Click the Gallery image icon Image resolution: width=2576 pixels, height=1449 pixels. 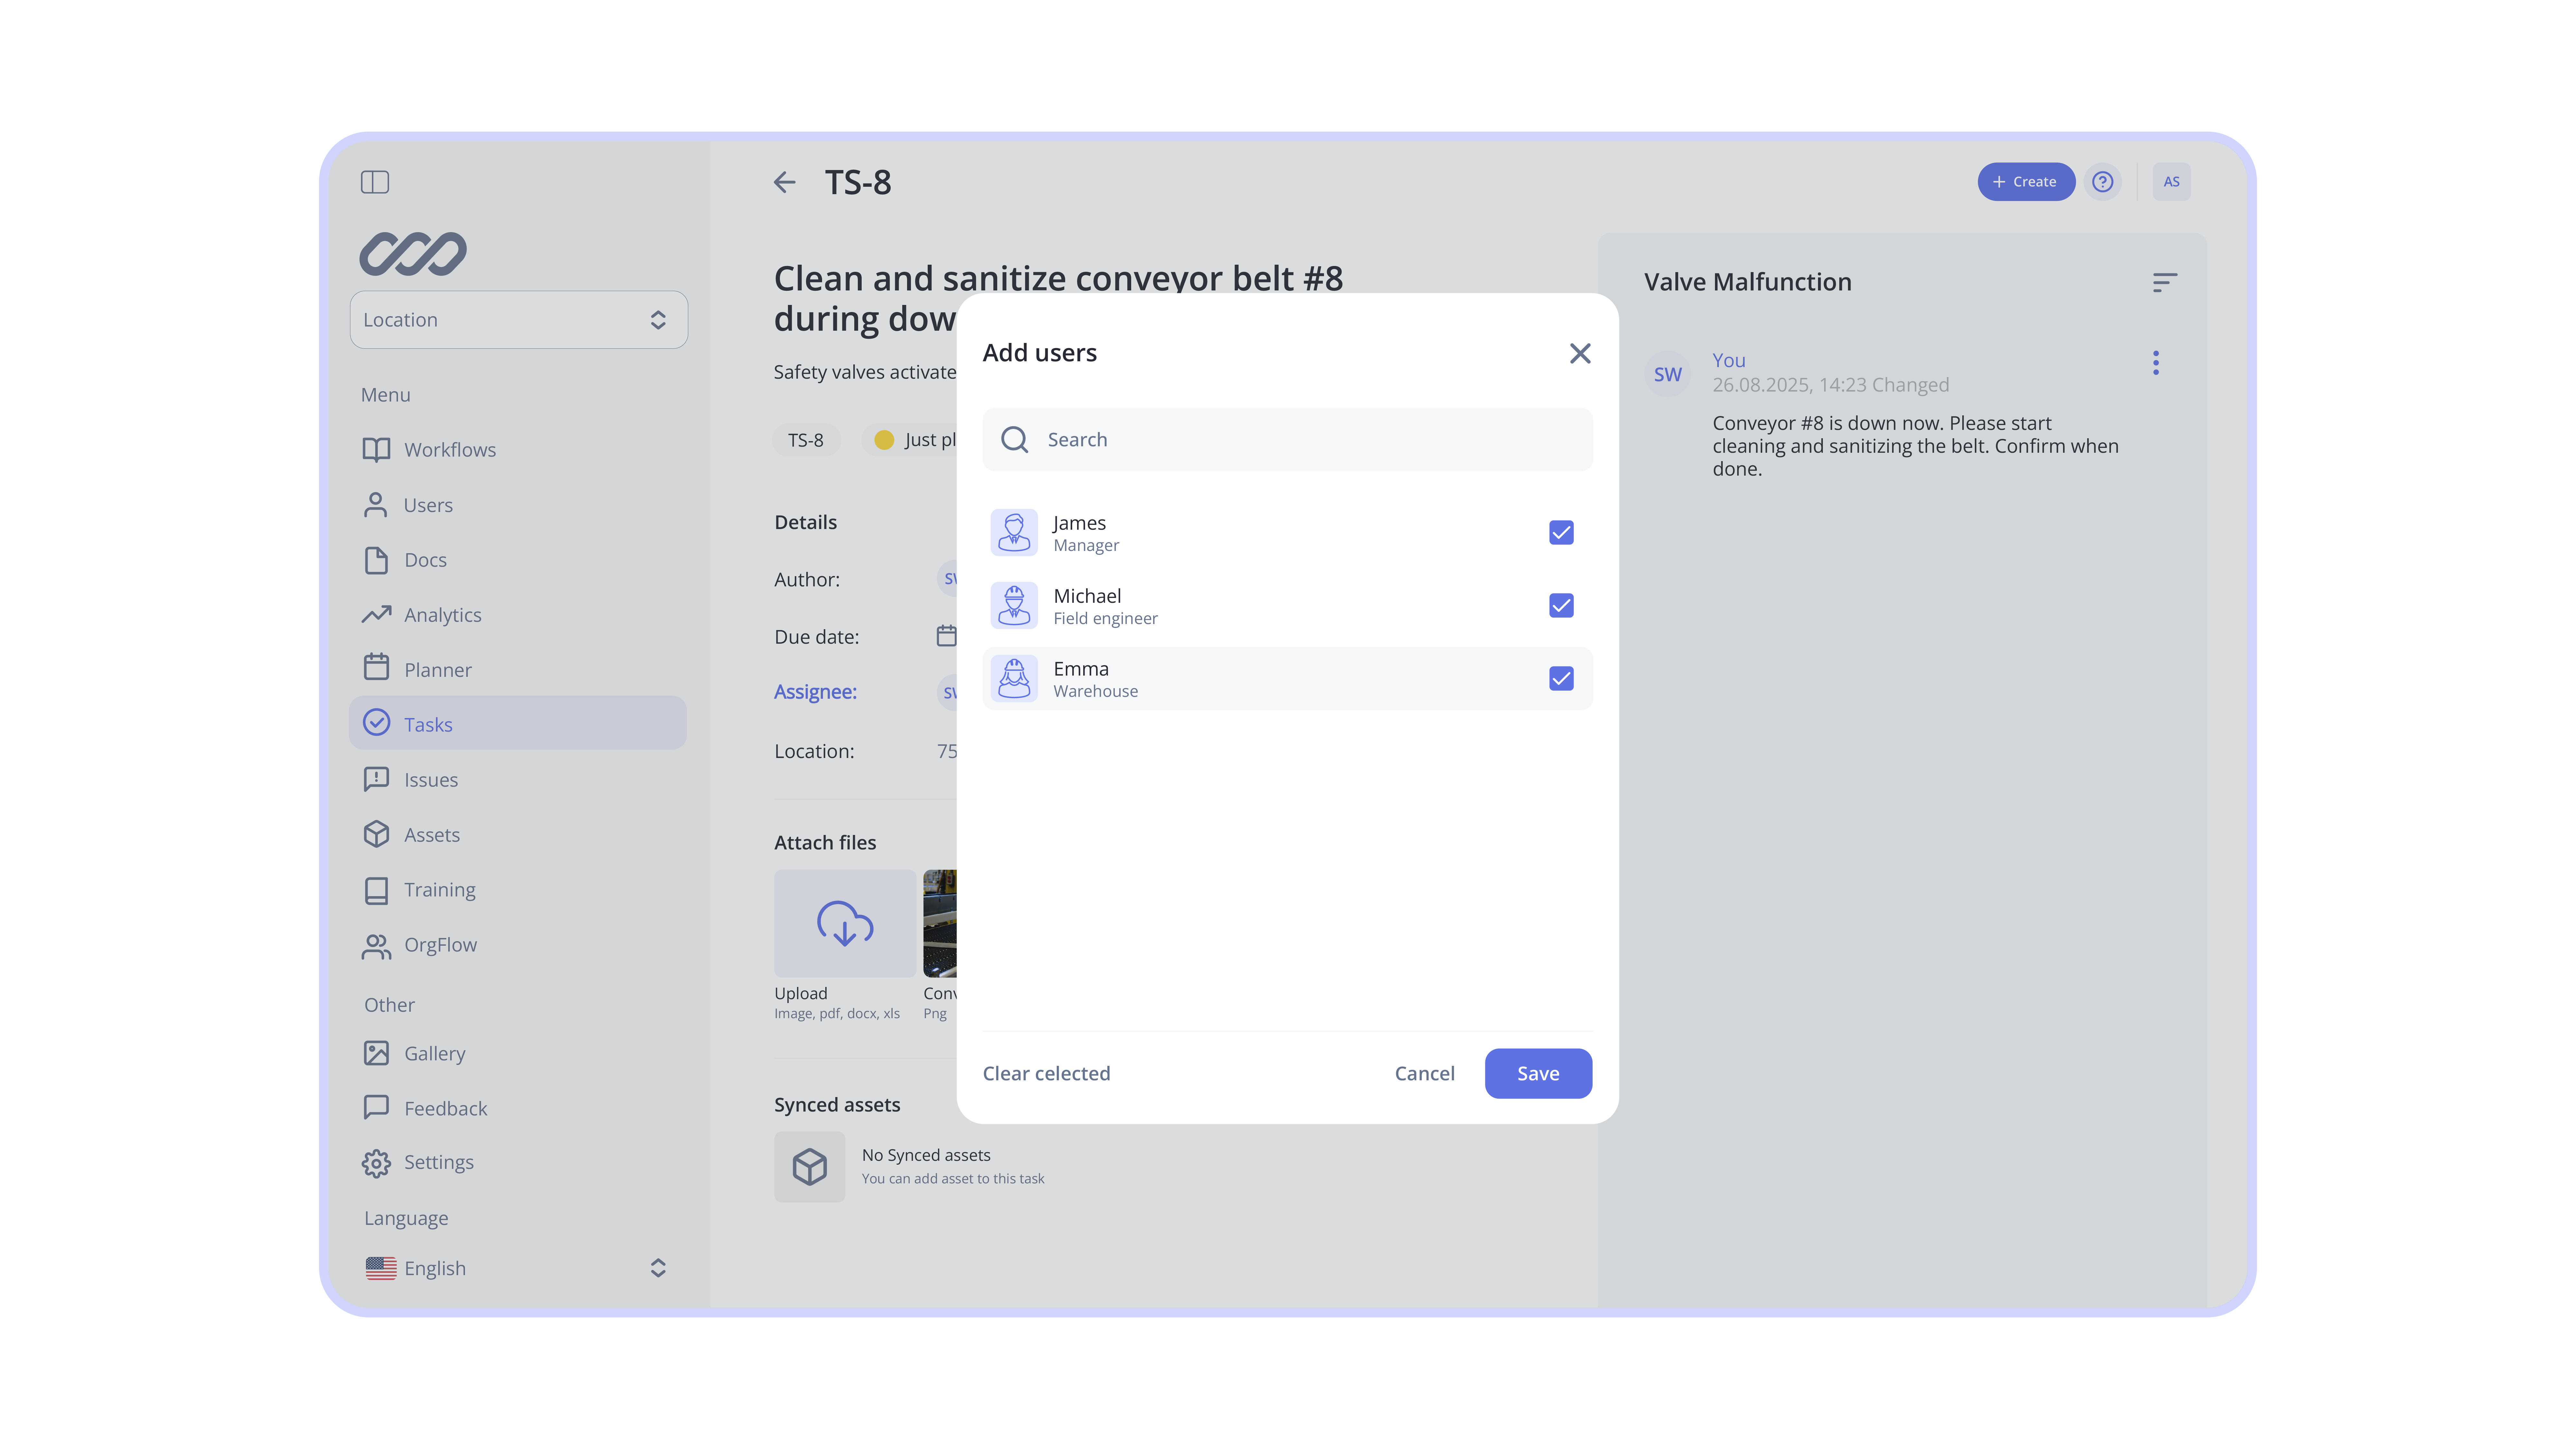click(376, 1053)
